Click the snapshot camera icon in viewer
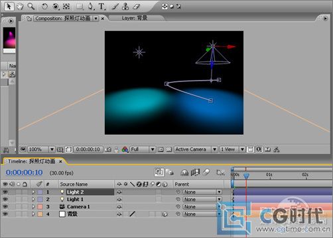The height and width of the screenshot is (238, 333). coord(108,149)
